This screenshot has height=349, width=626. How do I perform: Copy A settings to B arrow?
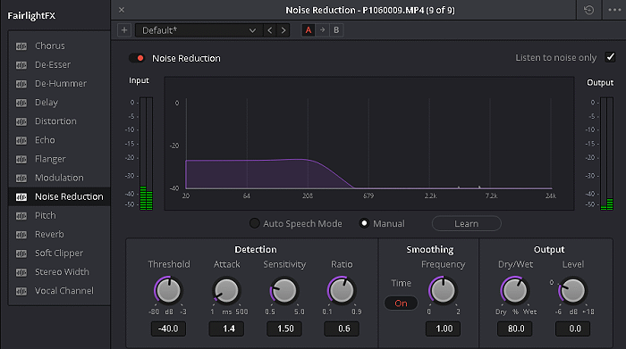pos(322,29)
